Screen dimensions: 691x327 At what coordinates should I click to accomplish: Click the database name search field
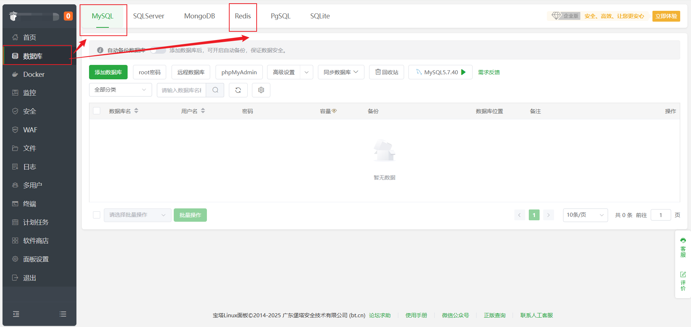[x=181, y=90]
